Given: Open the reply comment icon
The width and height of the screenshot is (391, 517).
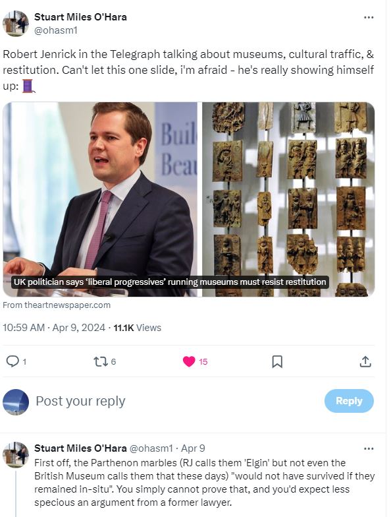Looking at the screenshot, I should tap(13, 361).
